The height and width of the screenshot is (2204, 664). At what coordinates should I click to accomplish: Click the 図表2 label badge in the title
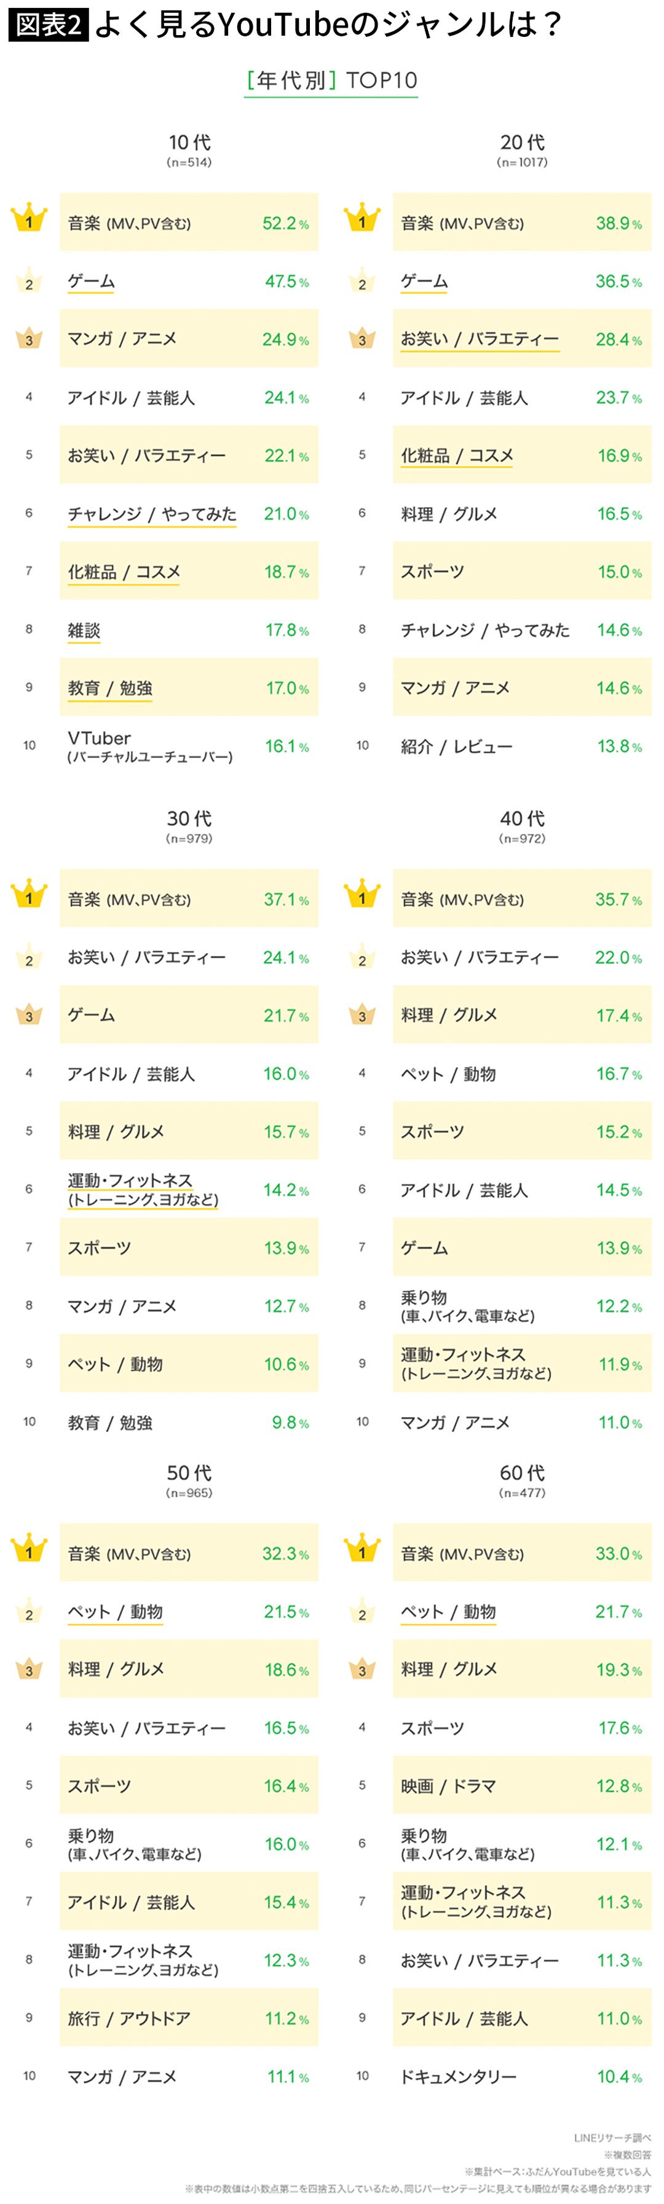pos(47,25)
